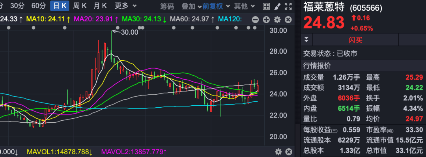Click the MA10: 24.11 yellow label
Screen dimensions: 426x157
click(49, 19)
